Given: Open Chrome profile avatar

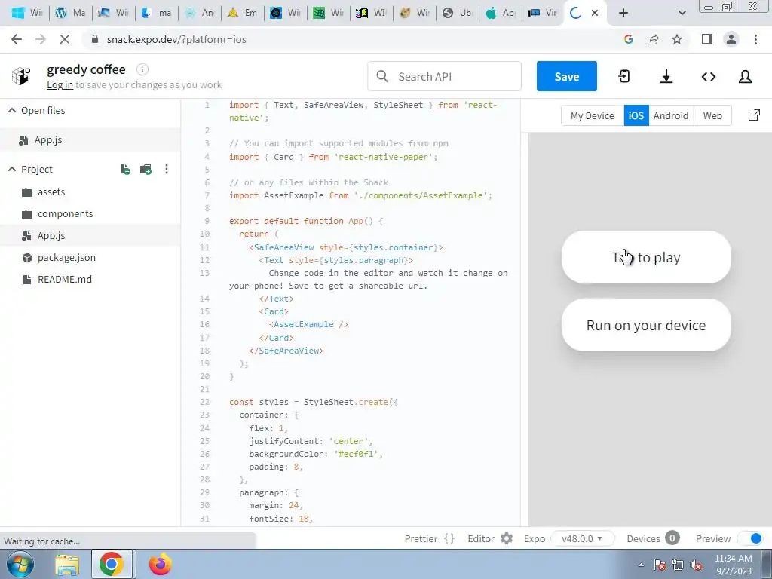Looking at the screenshot, I should tap(731, 39).
